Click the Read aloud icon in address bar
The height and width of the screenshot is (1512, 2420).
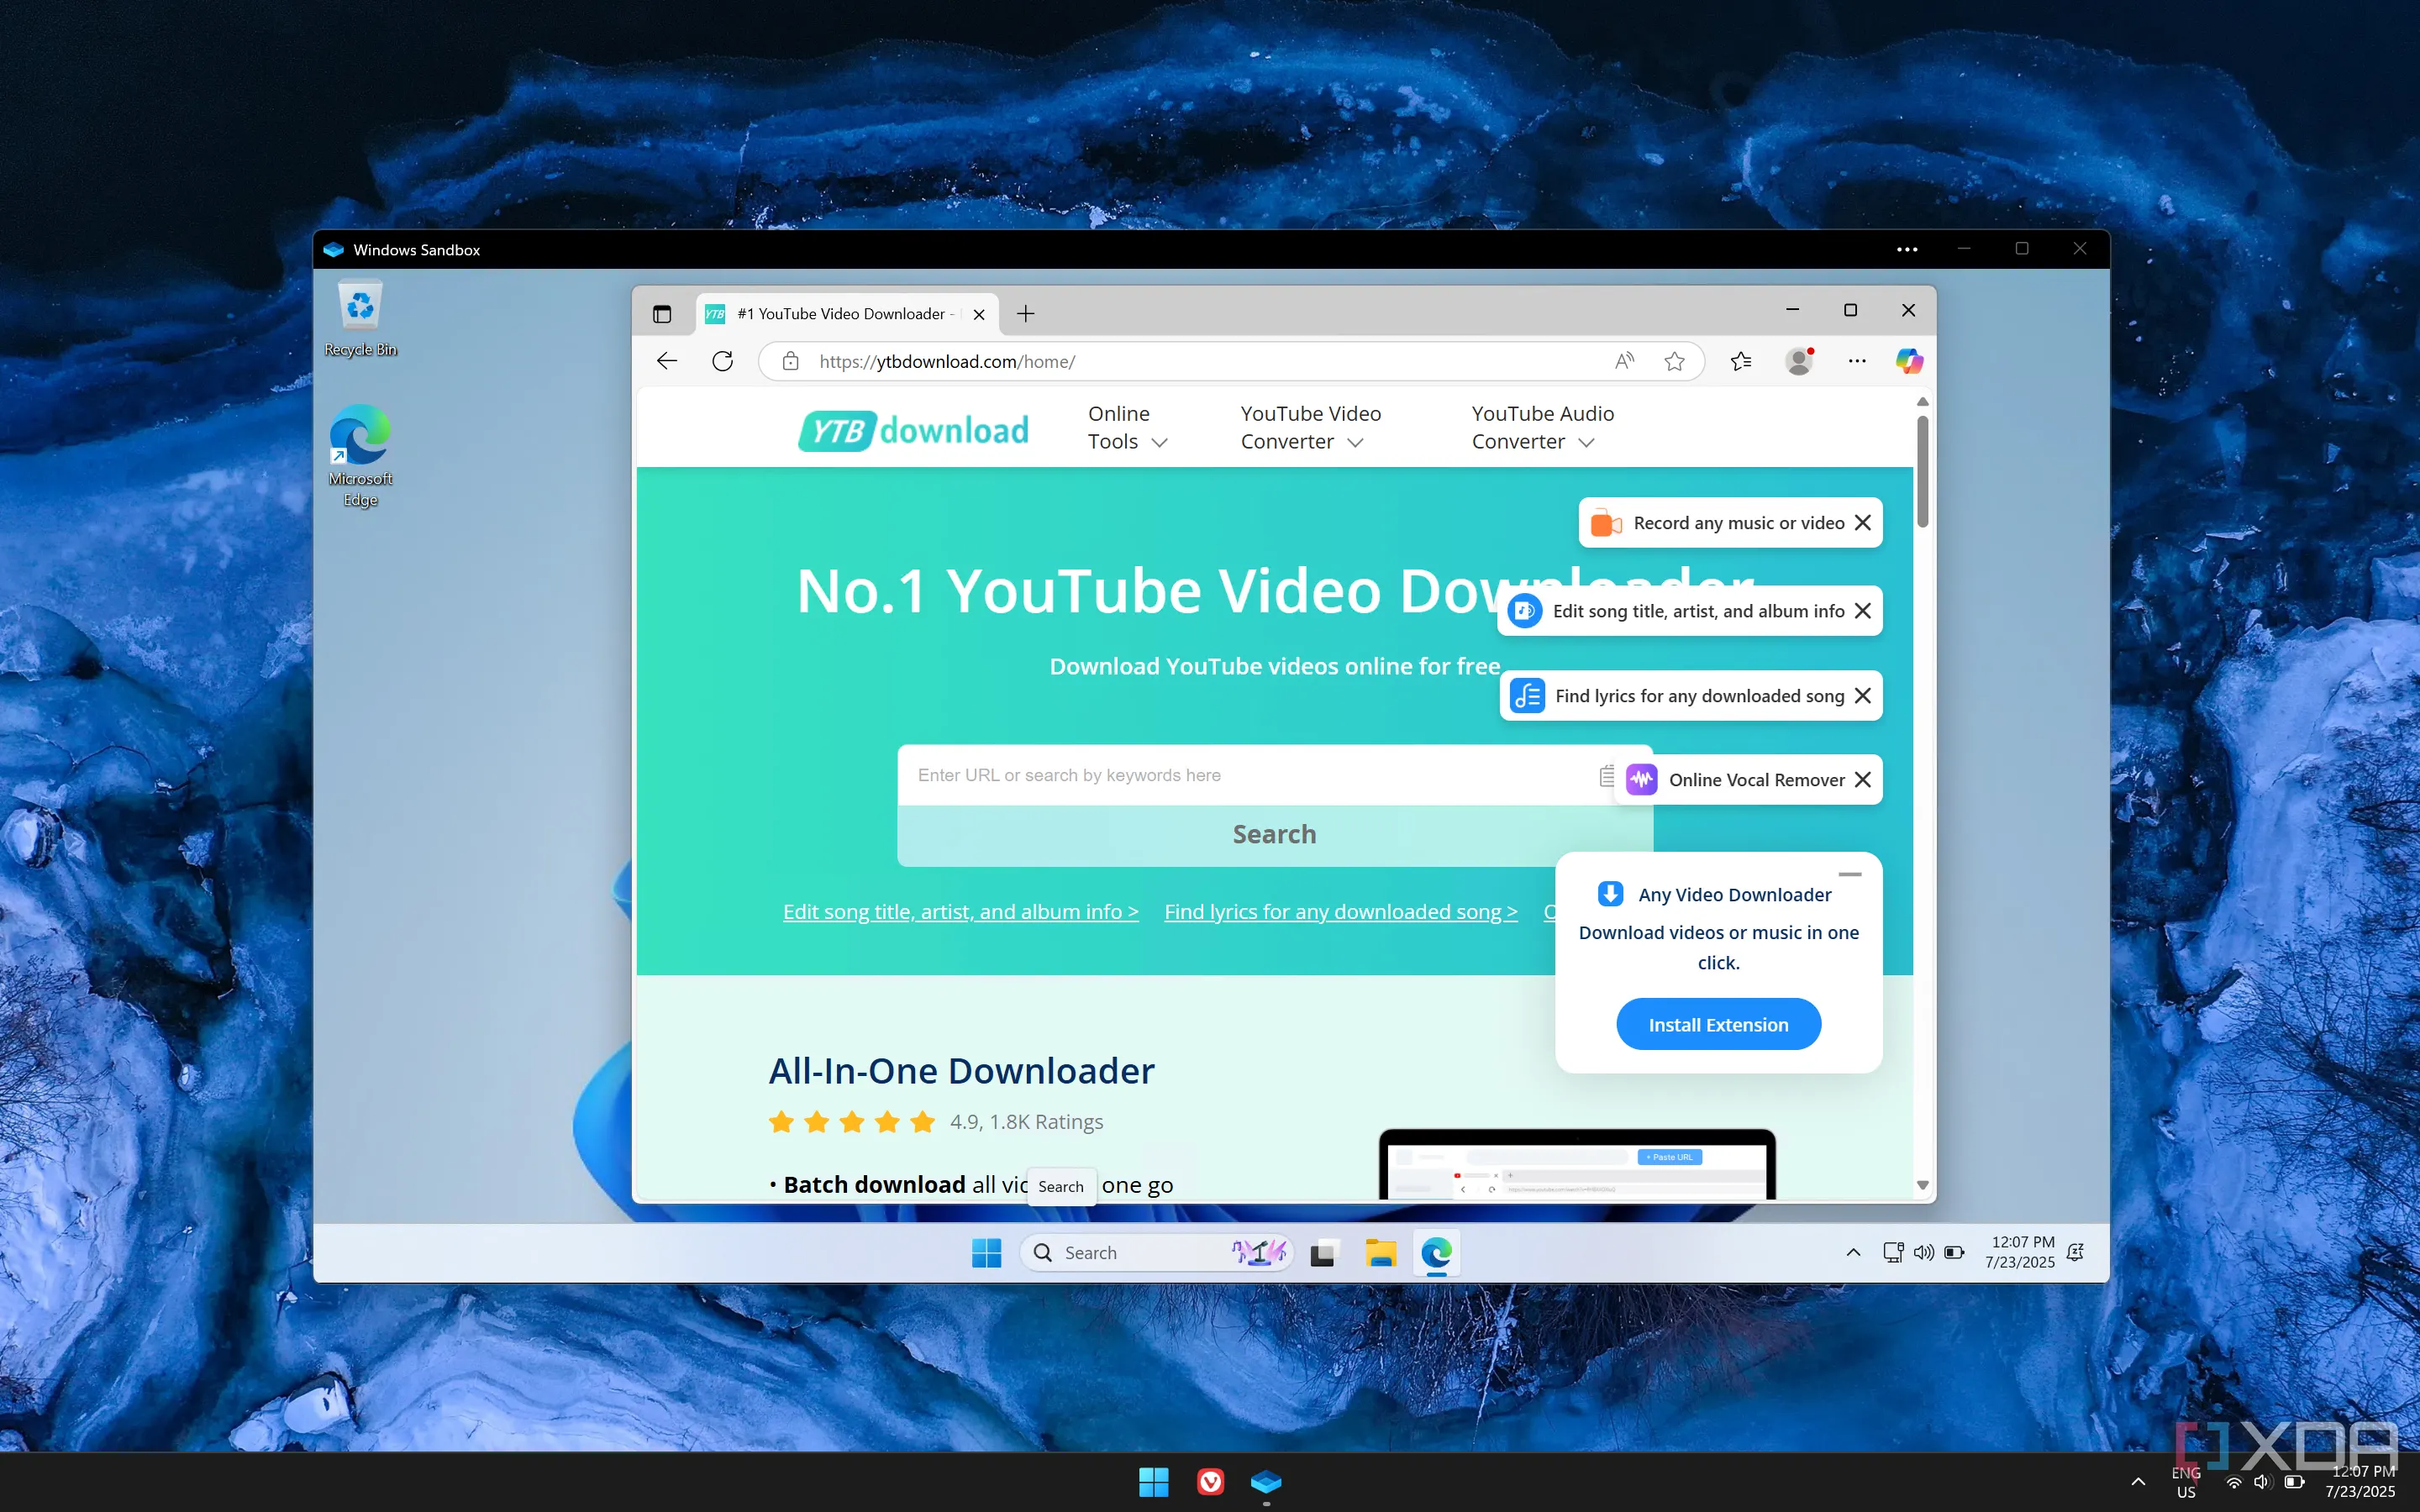click(1624, 361)
